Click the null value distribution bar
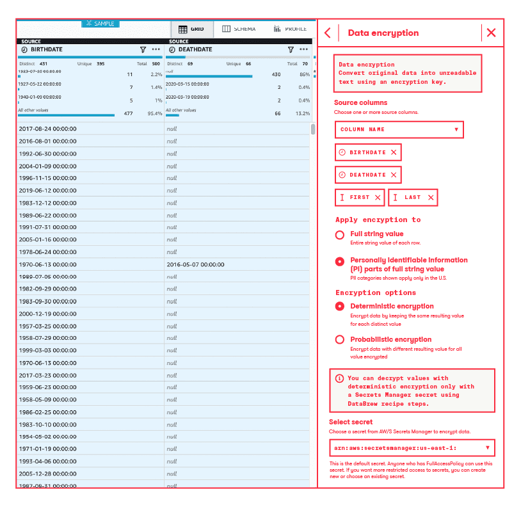521x505 pixels. click(x=209, y=76)
